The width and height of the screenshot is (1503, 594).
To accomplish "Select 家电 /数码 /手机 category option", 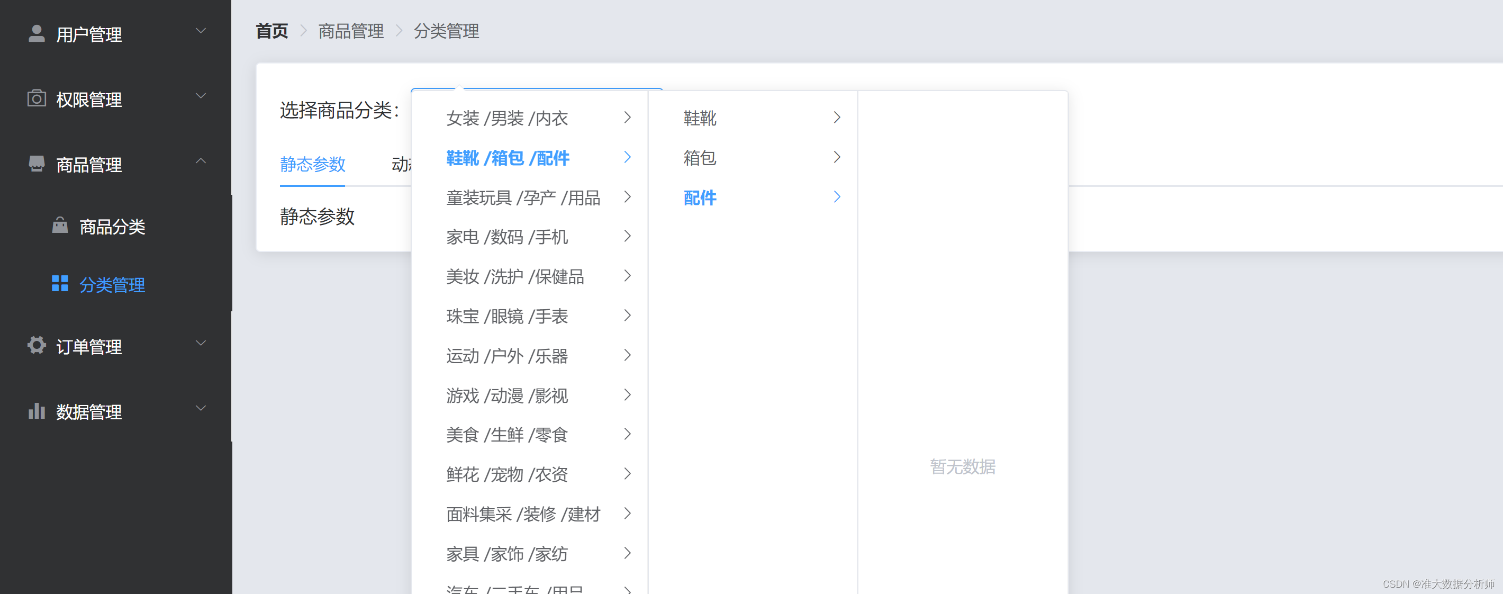I will (506, 237).
